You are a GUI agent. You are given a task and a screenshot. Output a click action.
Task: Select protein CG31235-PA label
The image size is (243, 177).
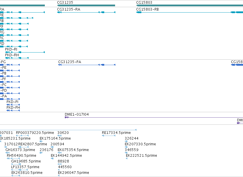(70, 62)
